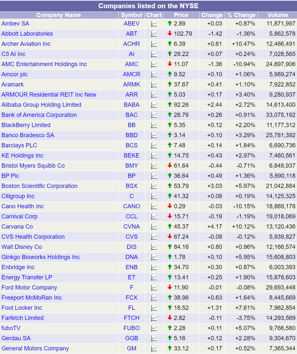The height and width of the screenshot is (354, 297).
Task: Click the +10.47% change value
Action: (x=244, y=44)
